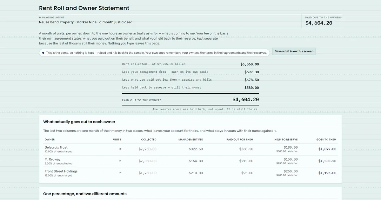This screenshot has width=381, height=200.
Task: Click Front Street Holdings reserve $250.00
Action: 291,171
